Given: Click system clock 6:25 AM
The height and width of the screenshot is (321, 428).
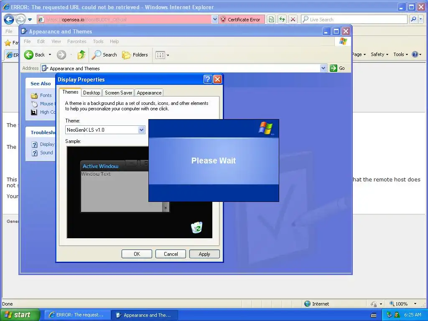Looking at the screenshot, I should tap(413, 315).
